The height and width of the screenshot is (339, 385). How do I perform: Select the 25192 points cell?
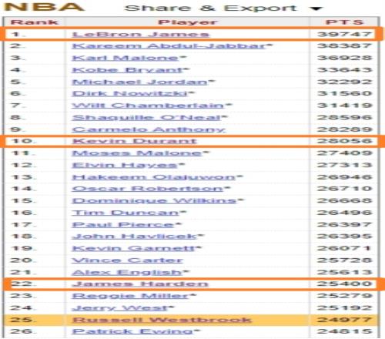(x=344, y=308)
